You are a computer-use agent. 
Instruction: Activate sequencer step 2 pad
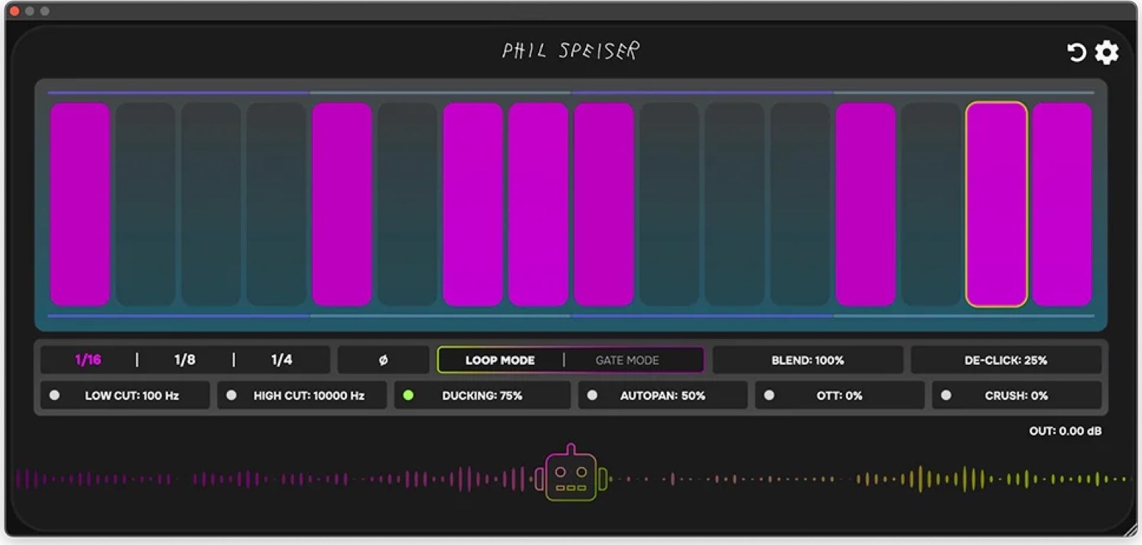(145, 204)
